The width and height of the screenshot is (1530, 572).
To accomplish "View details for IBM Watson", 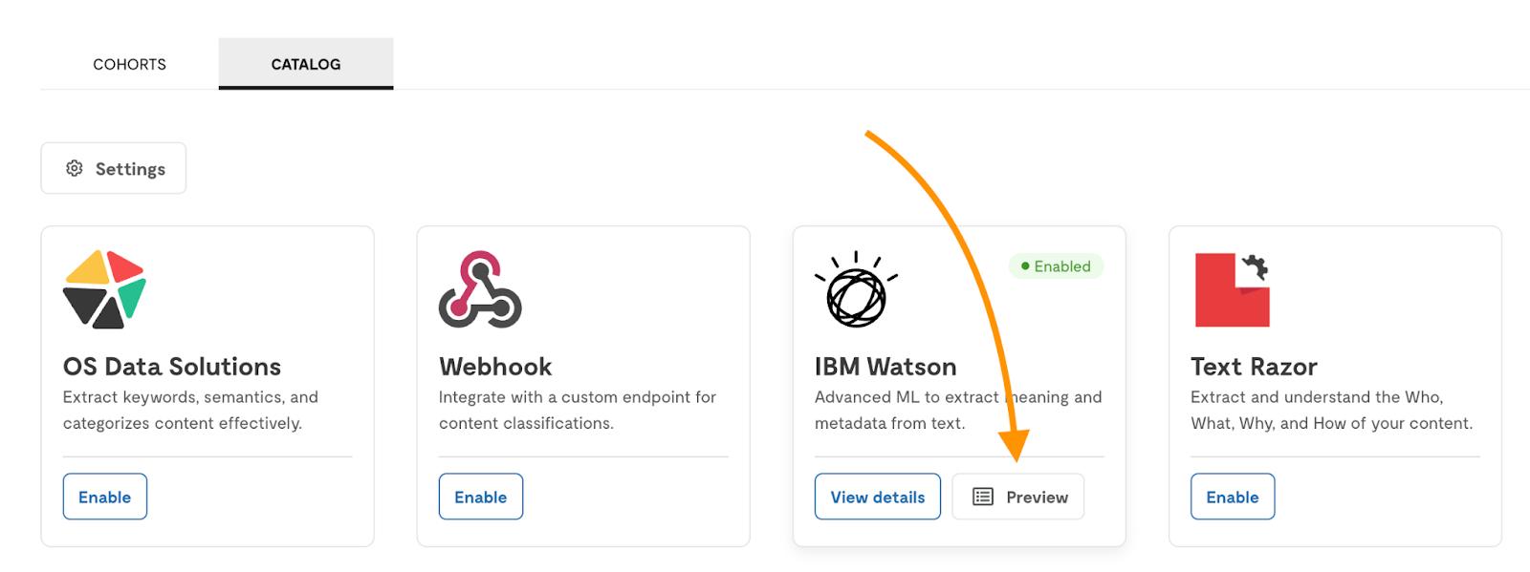I will (x=878, y=497).
